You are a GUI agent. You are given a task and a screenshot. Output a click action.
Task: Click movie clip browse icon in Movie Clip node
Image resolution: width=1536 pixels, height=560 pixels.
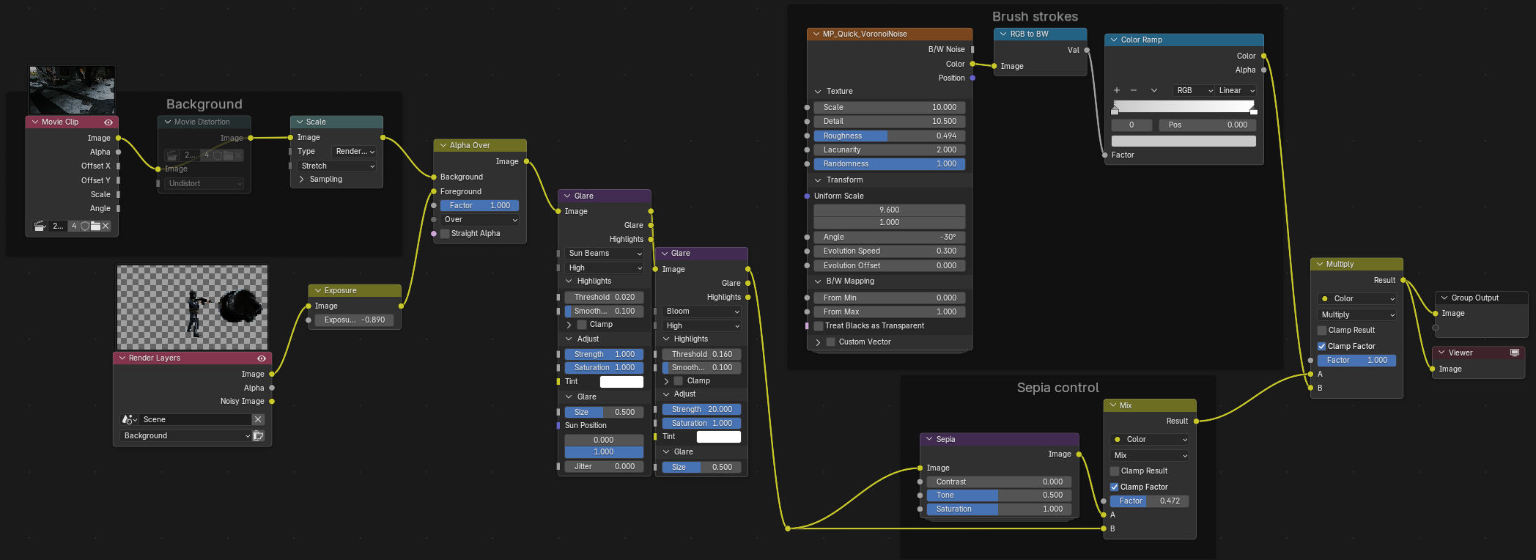pyautogui.click(x=40, y=226)
